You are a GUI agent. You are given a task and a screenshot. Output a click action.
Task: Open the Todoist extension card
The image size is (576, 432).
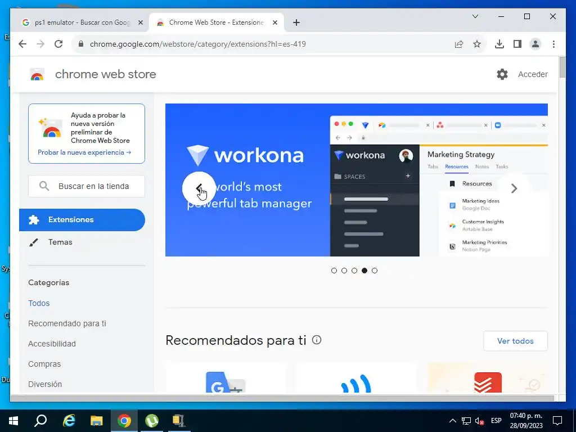tap(488, 377)
